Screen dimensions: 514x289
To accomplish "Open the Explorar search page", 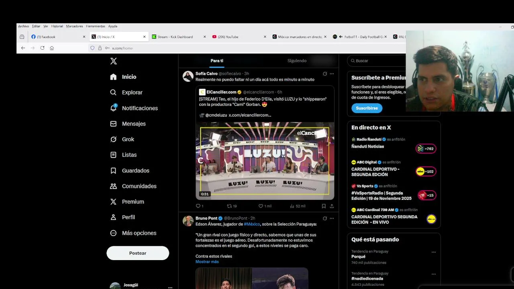I will [x=126, y=92].
